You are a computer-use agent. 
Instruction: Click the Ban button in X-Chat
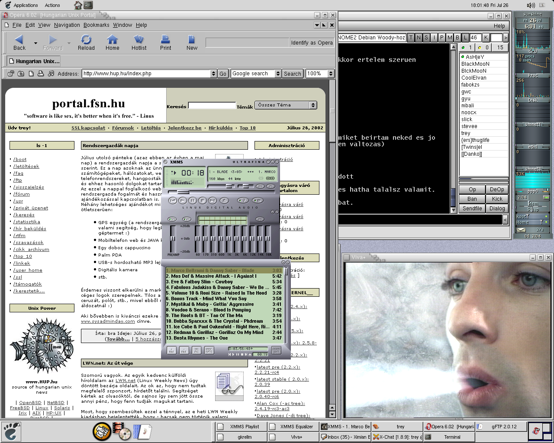pyautogui.click(x=472, y=199)
